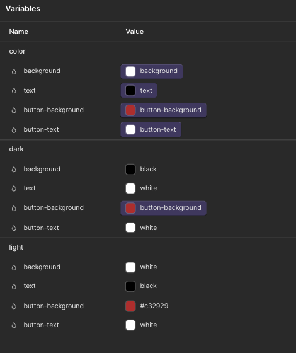Select the dark button-text variable name
The width and height of the screenshot is (296, 353).
(41, 228)
